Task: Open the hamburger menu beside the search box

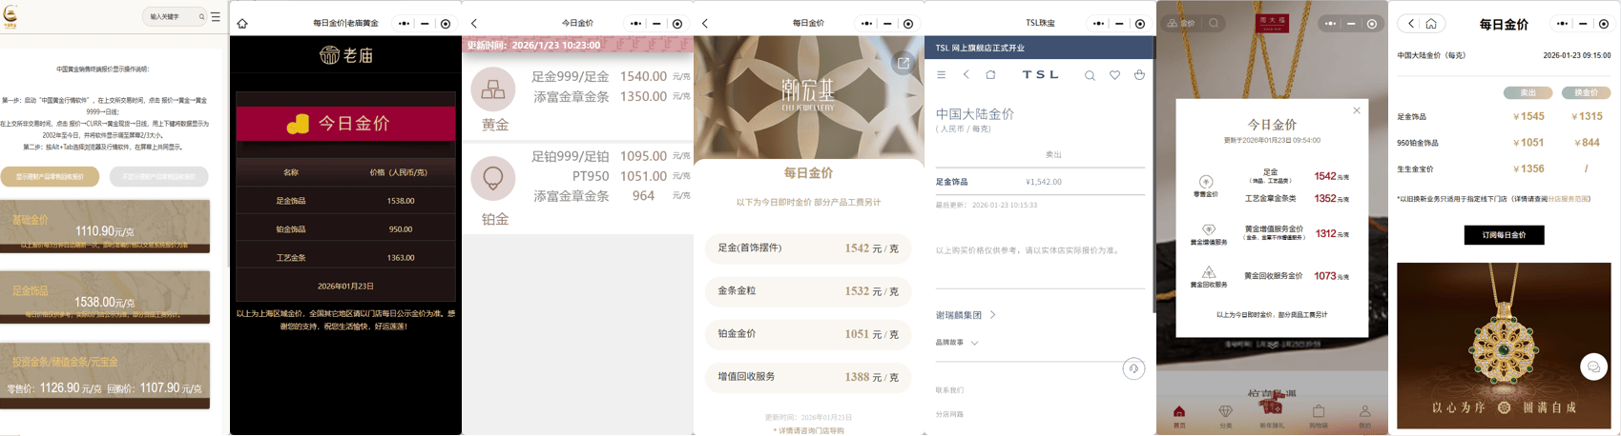Action: click(x=216, y=17)
